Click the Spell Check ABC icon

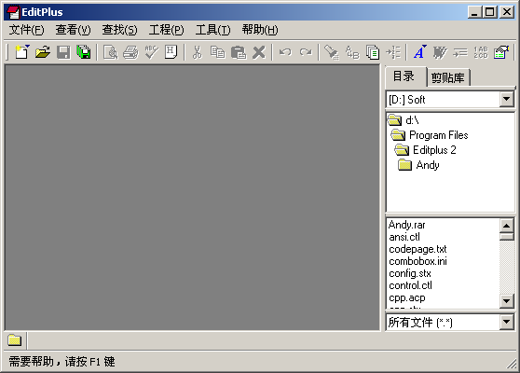coord(151,52)
